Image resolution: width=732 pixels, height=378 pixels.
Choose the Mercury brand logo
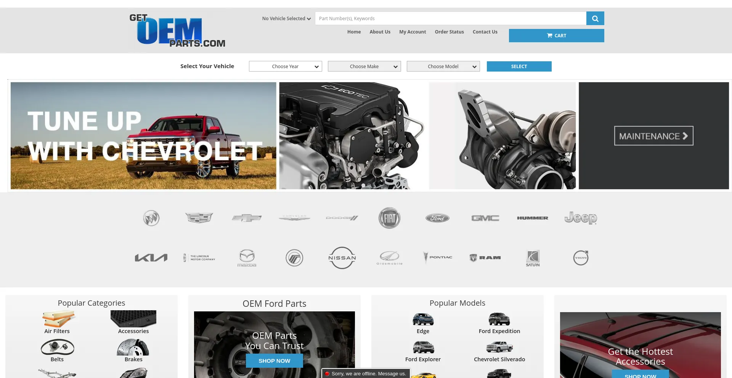(x=294, y=258)
